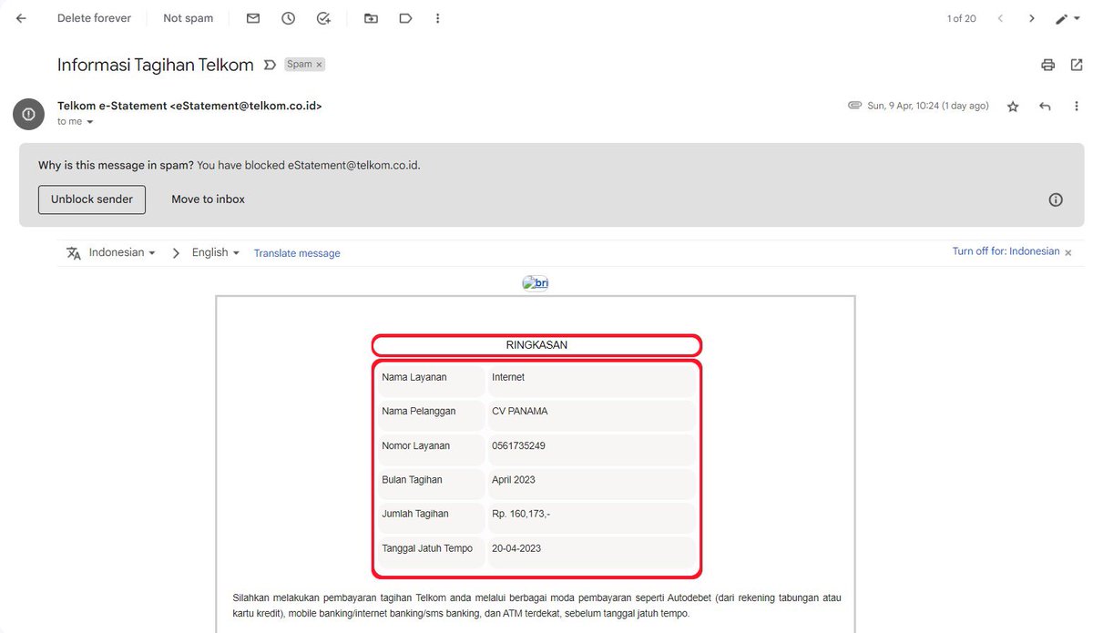The width and height of the screenshot is (1093, 633).
Task: Go to the newer message arrow
Action: pos(1000,18)
